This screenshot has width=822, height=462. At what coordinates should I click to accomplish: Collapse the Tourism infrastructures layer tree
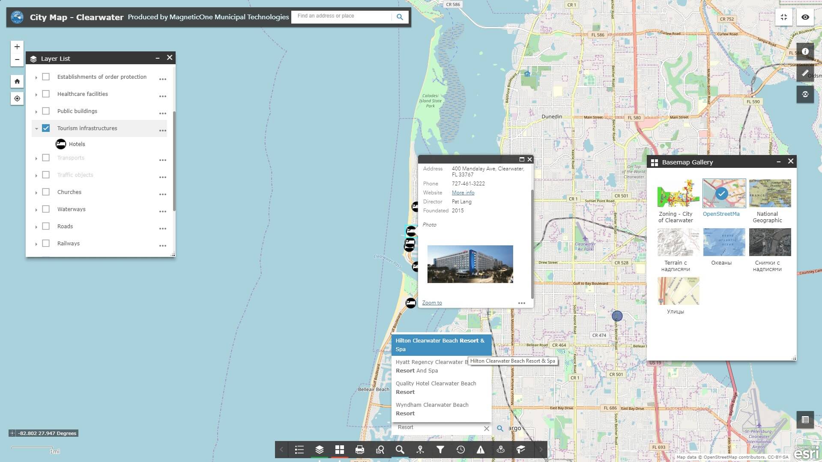coord(36,127)
